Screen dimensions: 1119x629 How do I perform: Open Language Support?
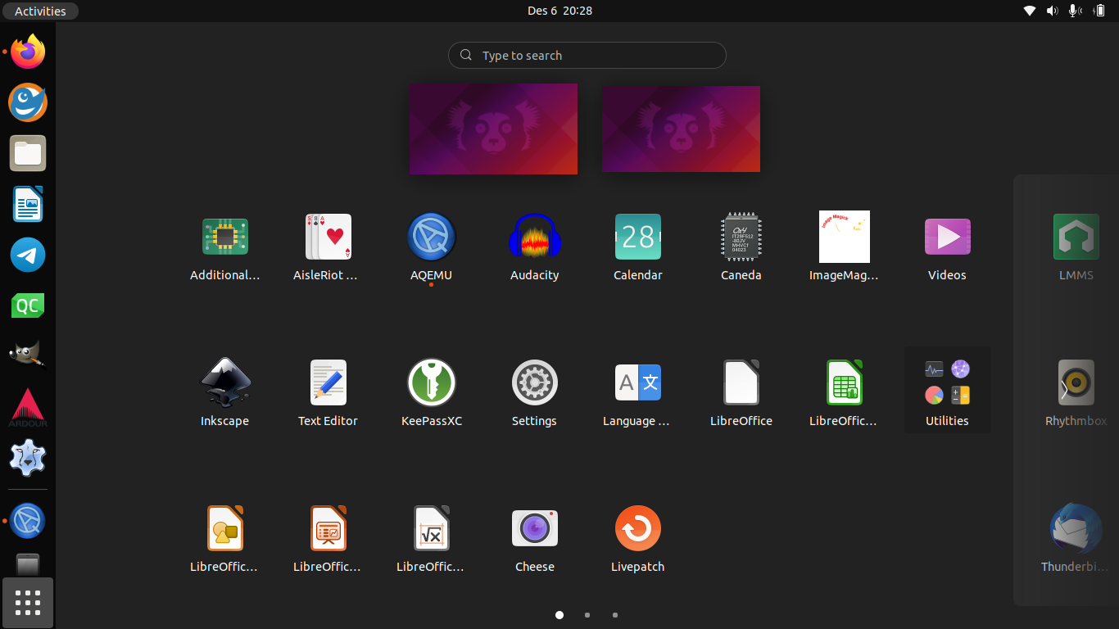[638, 393]
